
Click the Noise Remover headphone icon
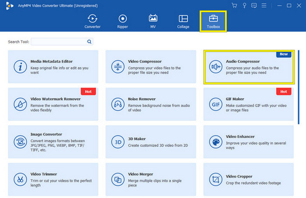click(118, 104)
